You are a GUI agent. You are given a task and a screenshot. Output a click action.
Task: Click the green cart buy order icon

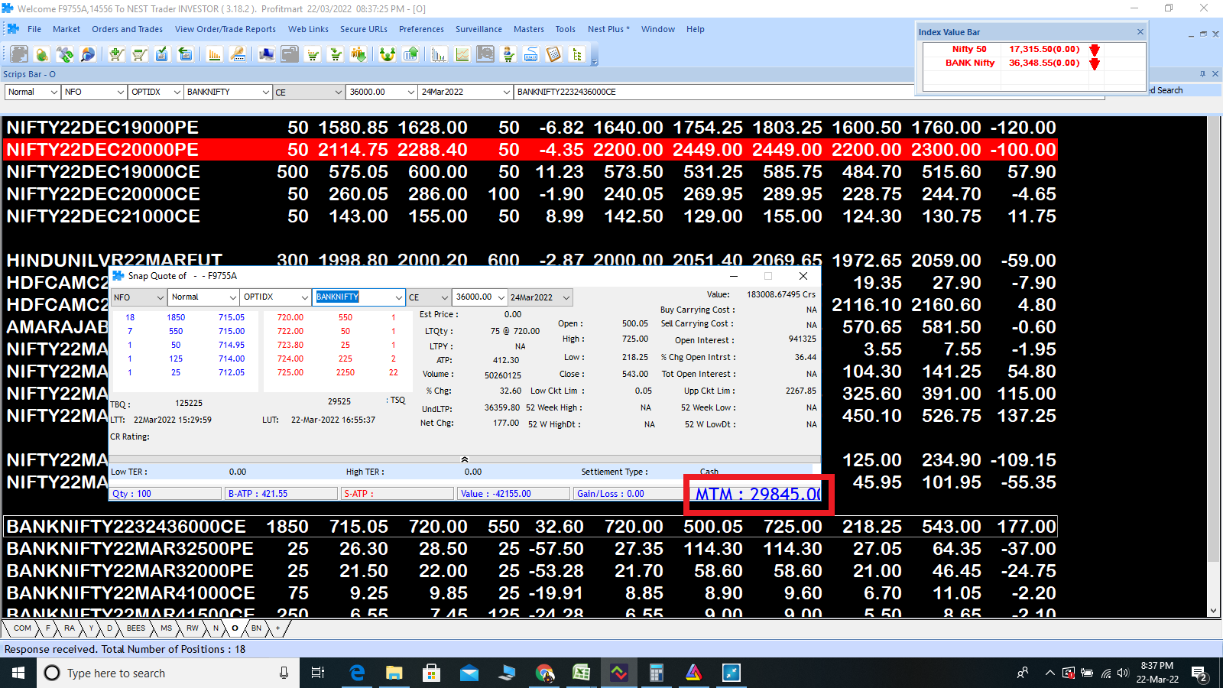click(x=116, y=54)
